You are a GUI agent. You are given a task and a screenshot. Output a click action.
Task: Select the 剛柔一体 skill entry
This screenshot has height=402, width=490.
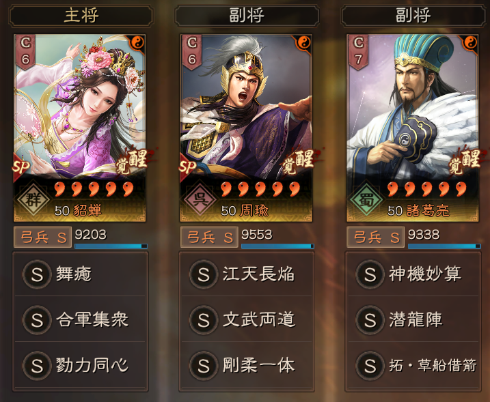(x=247, y=365)
